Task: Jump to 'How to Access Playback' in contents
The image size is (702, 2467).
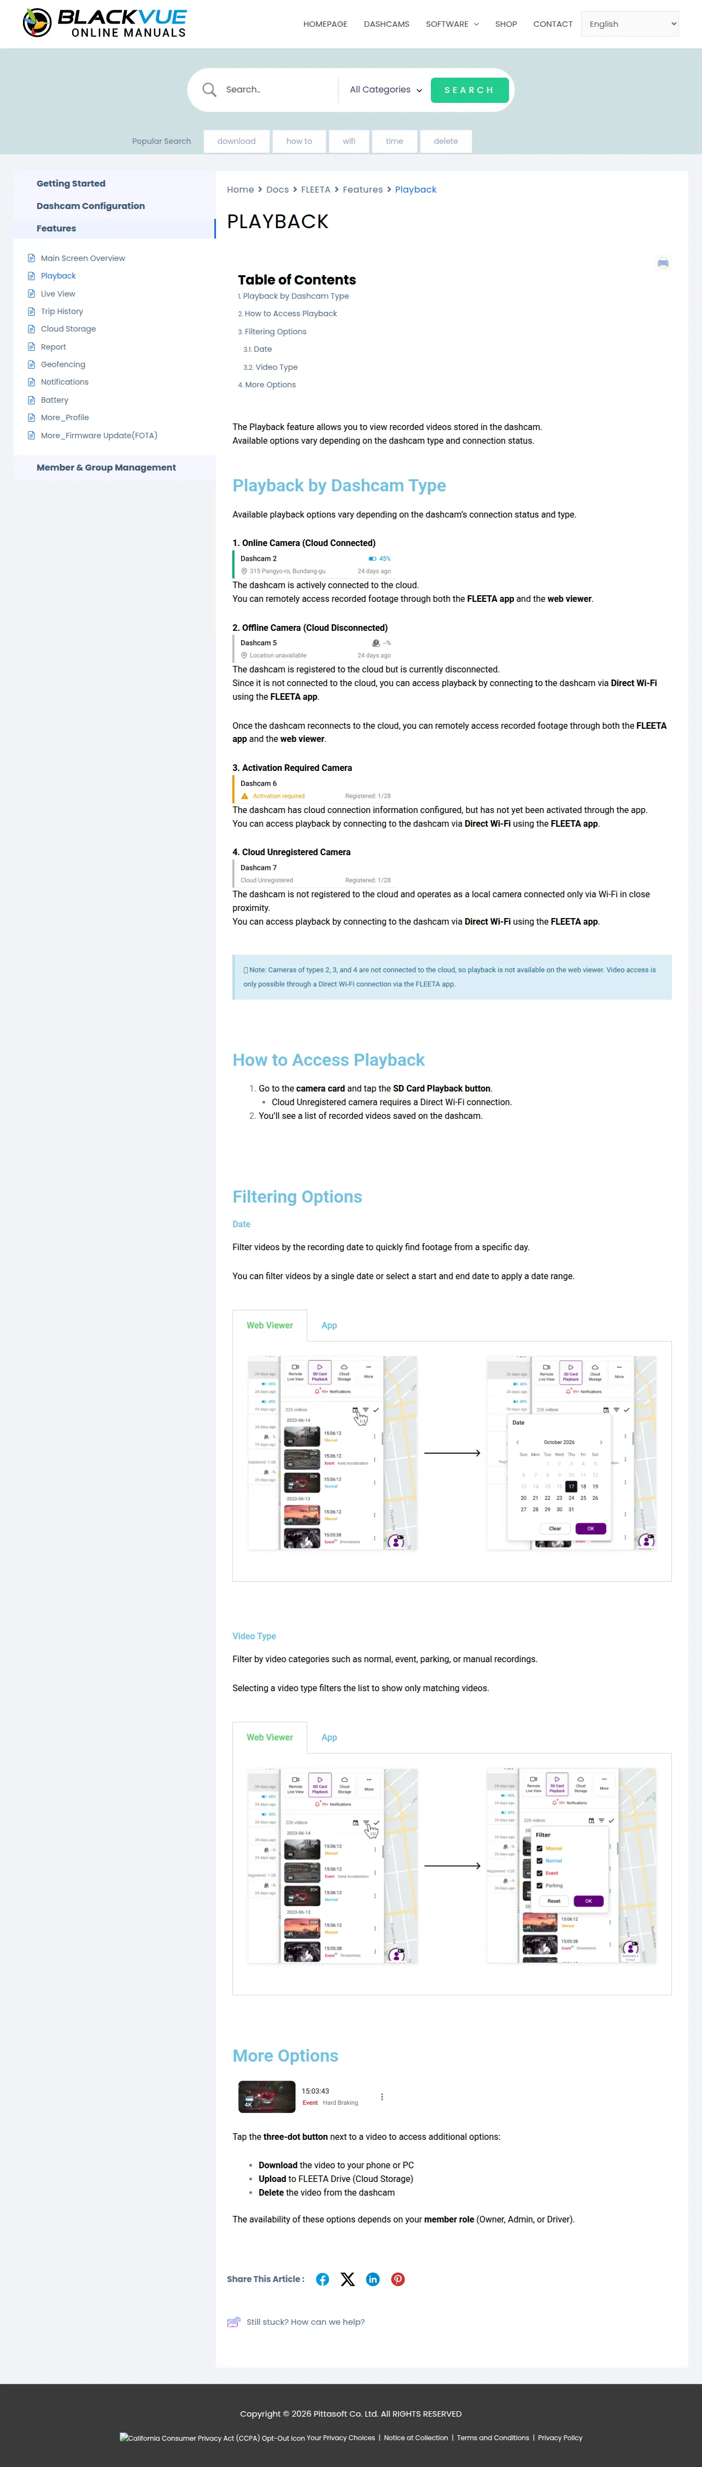Action: (291, 314)
